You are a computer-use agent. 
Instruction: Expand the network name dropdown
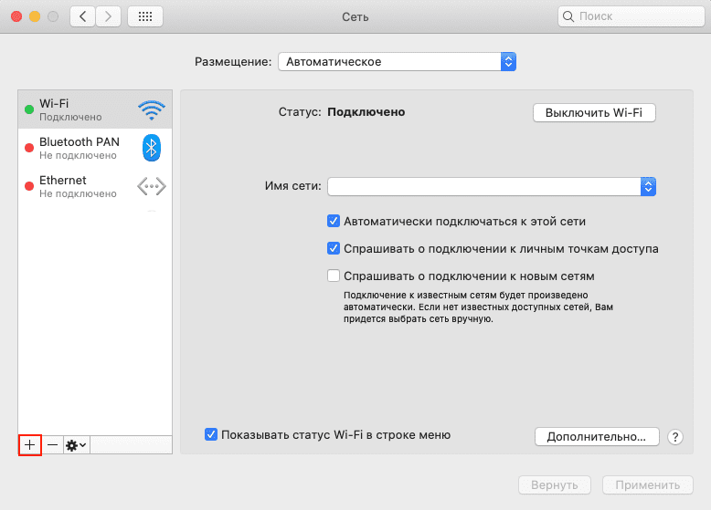coord(648,186)
